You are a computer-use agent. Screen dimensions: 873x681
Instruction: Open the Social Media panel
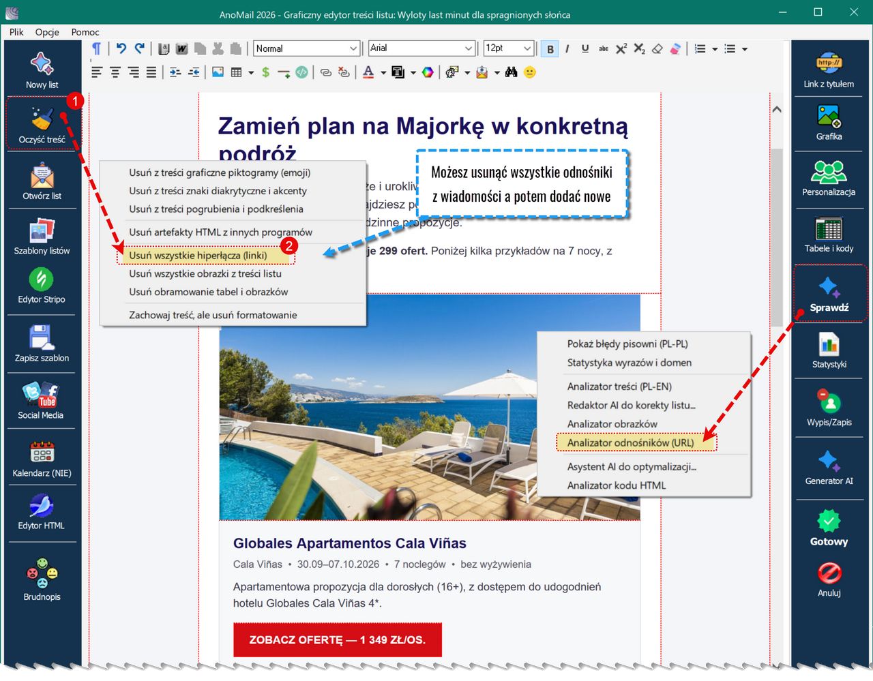41,400
